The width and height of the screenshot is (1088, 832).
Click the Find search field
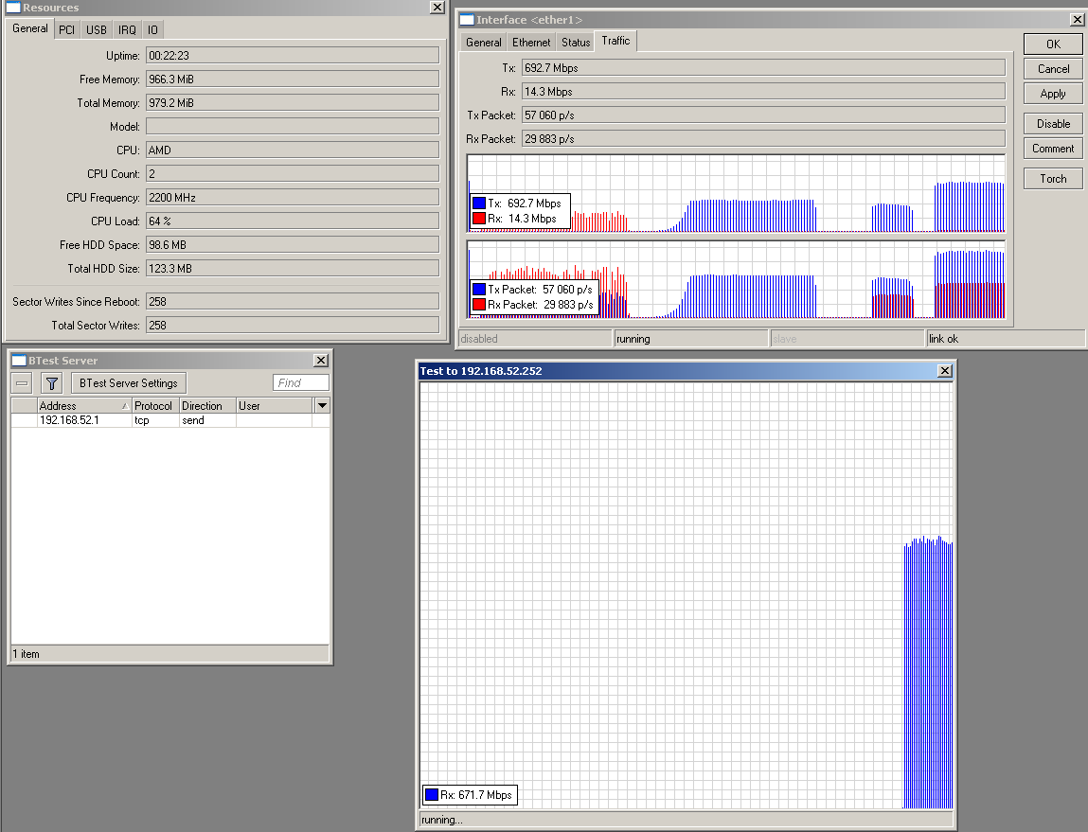coord(301,383)
